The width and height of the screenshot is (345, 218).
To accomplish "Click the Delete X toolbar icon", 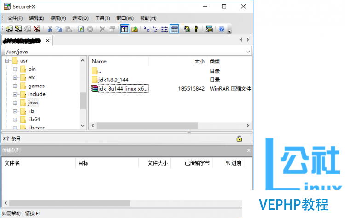I will [102, 29].
